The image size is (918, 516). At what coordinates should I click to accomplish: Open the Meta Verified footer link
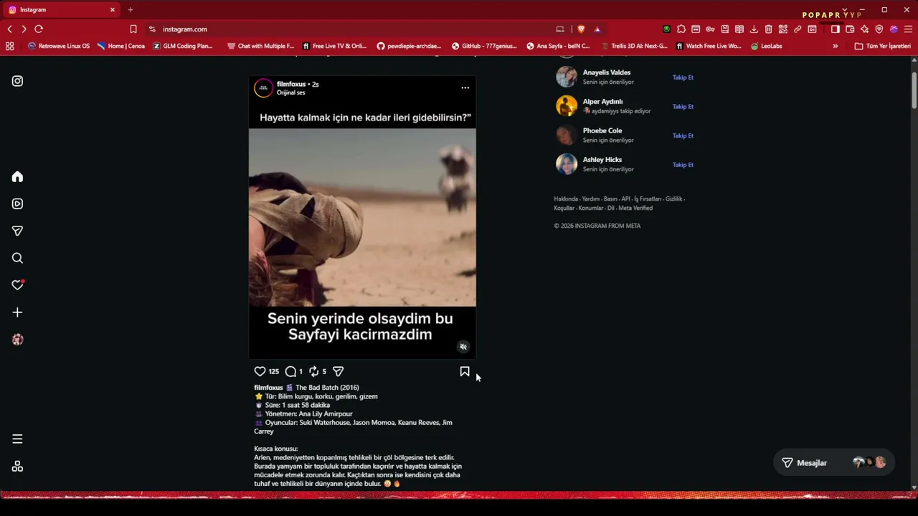[x=635, y=208]
